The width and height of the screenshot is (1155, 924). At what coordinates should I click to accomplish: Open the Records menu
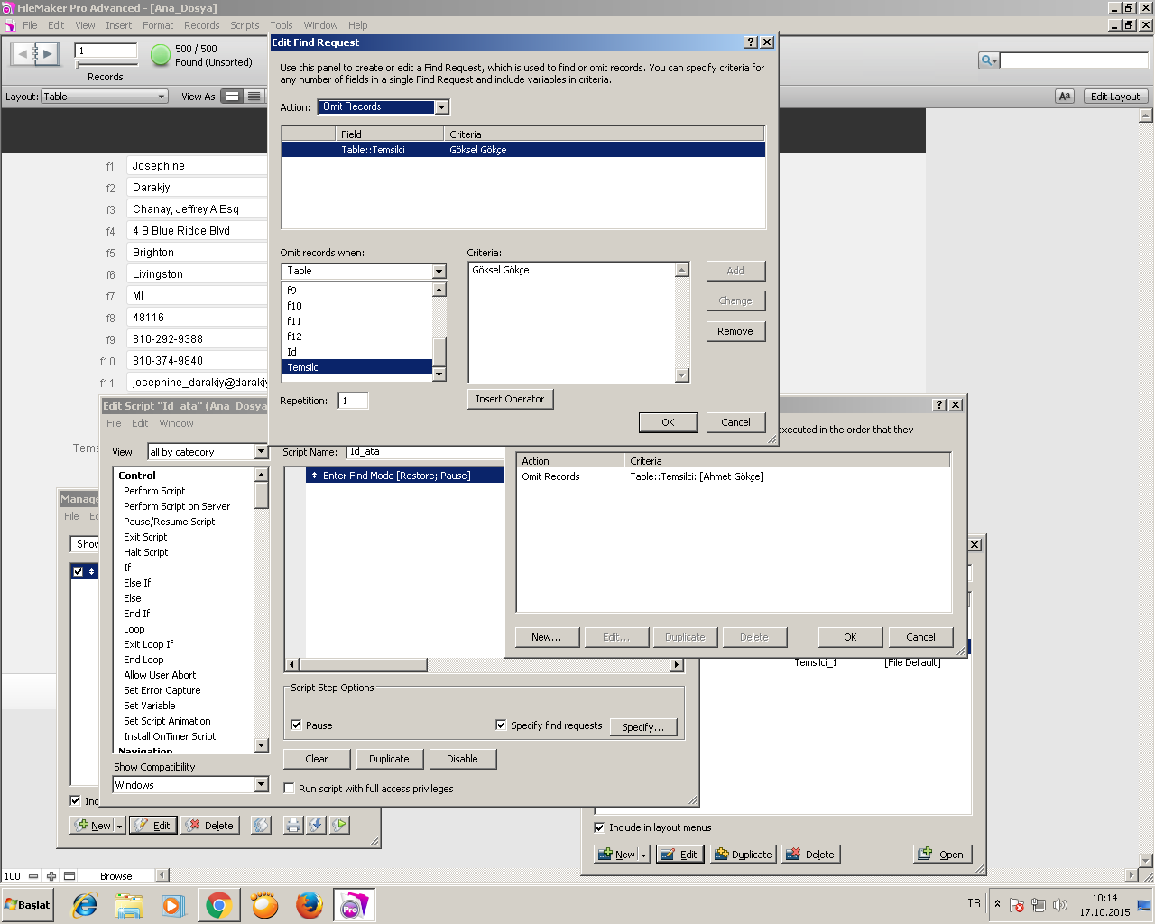coord(201,25)
